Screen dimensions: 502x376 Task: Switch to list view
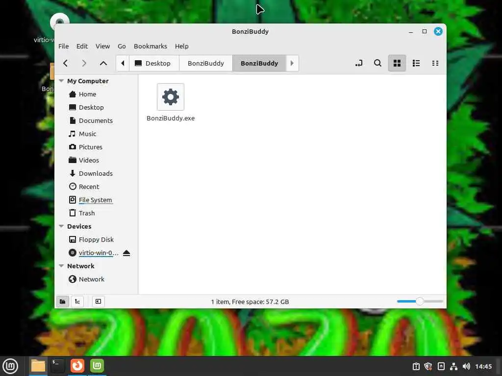[x=416, y=63]
